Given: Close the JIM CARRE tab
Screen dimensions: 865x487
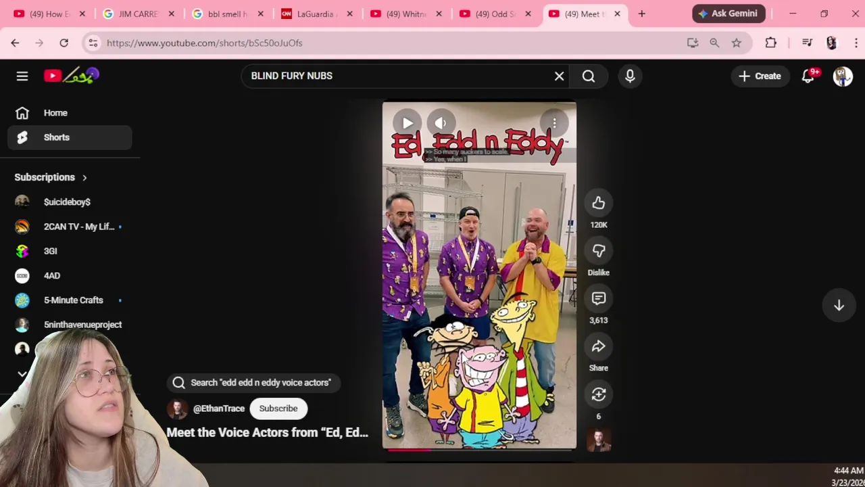Looking at the screenshot, I should [x=172, y=14].
